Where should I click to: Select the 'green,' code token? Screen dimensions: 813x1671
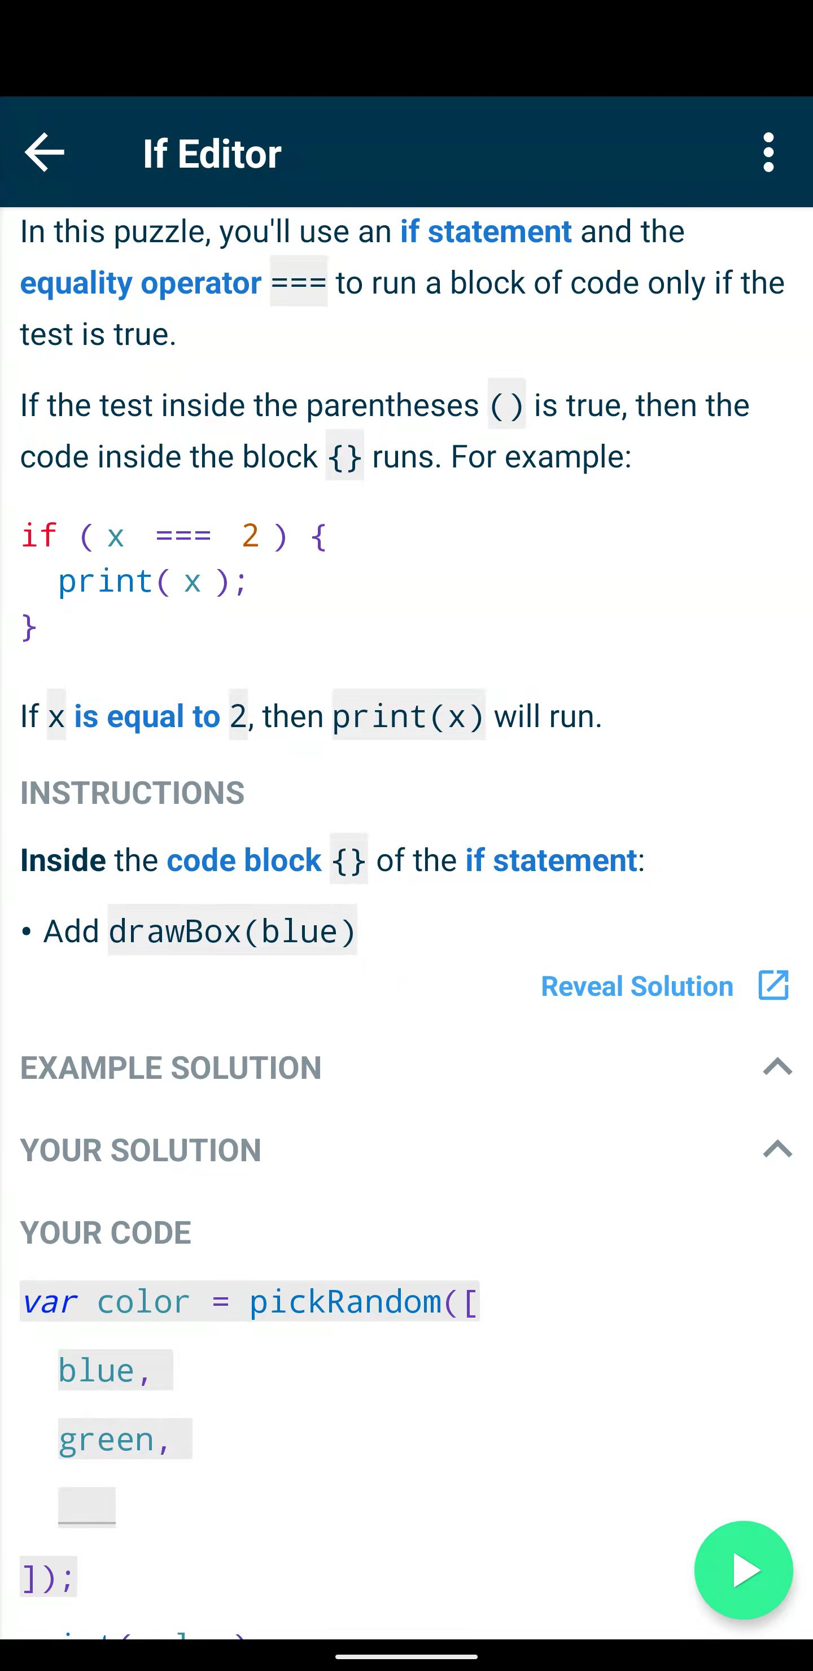click(125, 1438)
